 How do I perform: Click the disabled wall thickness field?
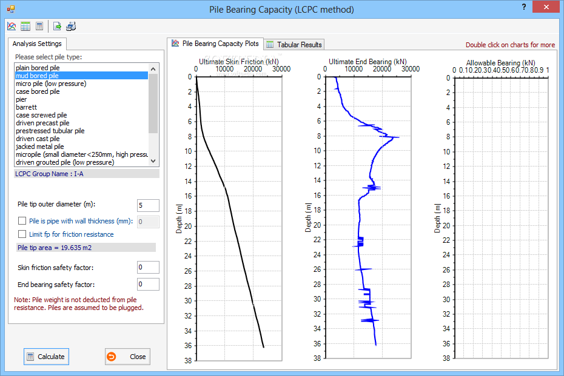(x=148, y=222)
